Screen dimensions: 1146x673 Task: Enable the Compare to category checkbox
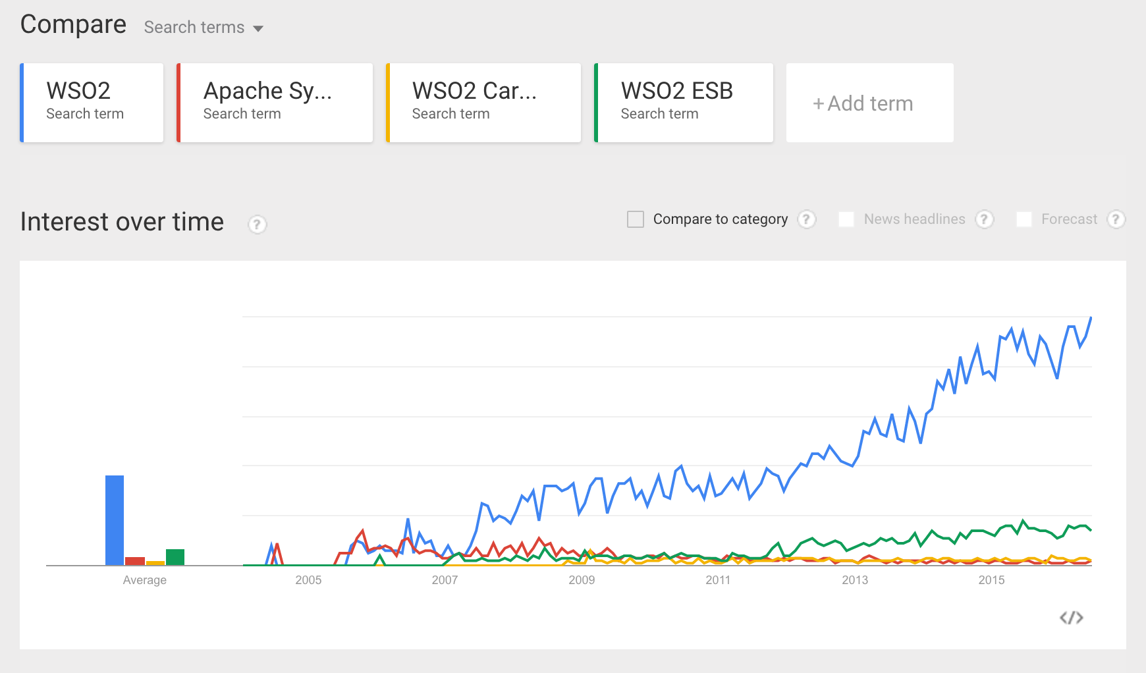coord(636,219)
